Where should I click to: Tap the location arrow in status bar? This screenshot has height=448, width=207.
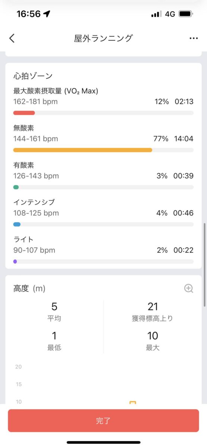(47, 14)
